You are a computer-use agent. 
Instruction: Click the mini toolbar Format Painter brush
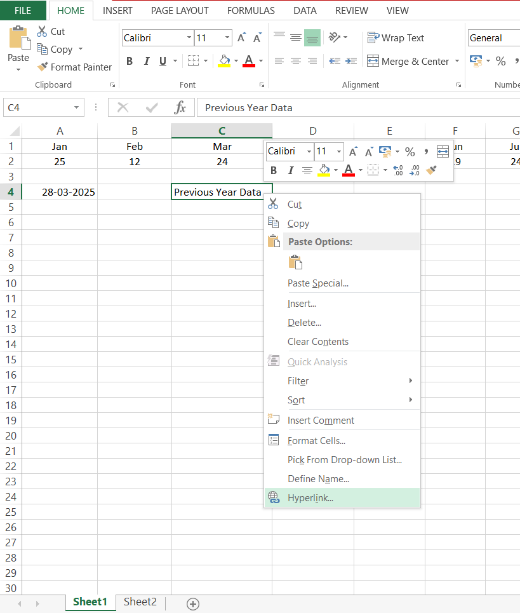pos(431,170)
